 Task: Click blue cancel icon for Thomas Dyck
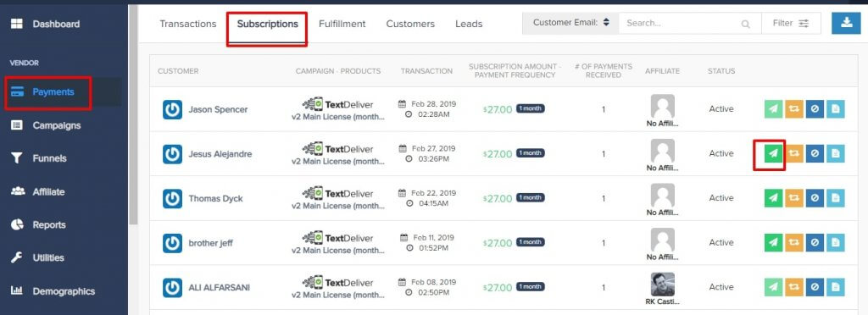815,198
